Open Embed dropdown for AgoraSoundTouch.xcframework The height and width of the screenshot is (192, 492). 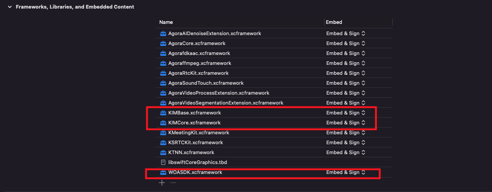click(x=346, y=83)
